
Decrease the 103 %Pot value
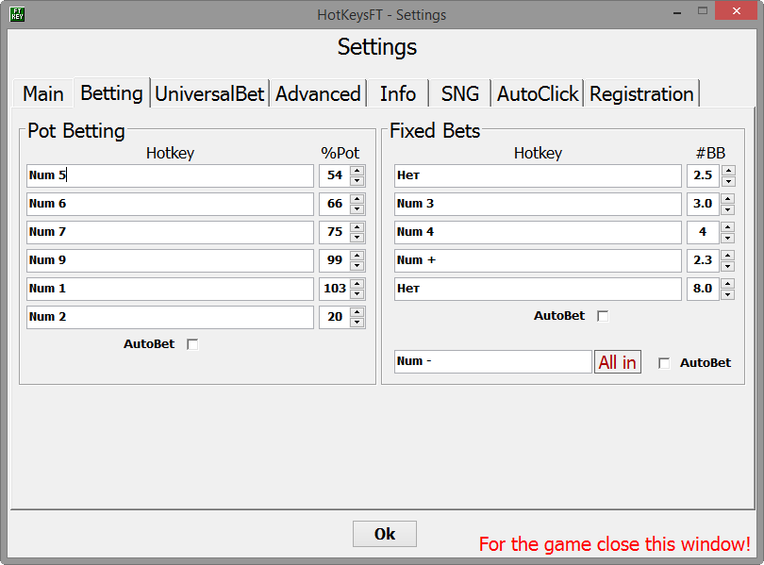pyautogui.click(x=357, y=294)
